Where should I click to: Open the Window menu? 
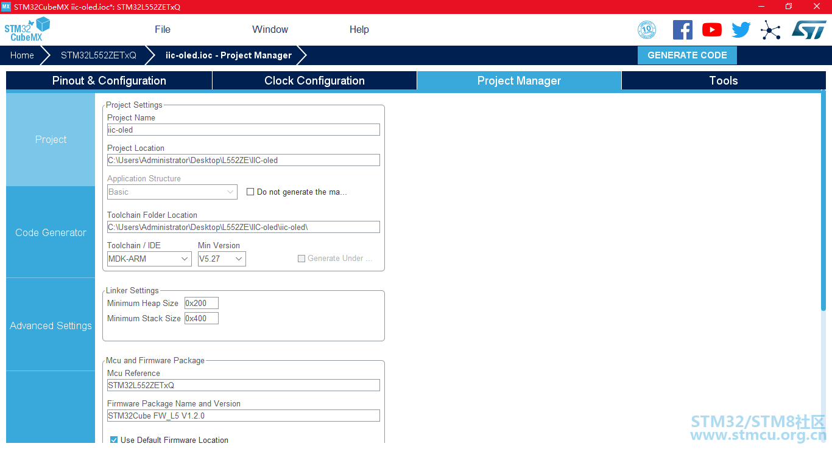[270, 29]
